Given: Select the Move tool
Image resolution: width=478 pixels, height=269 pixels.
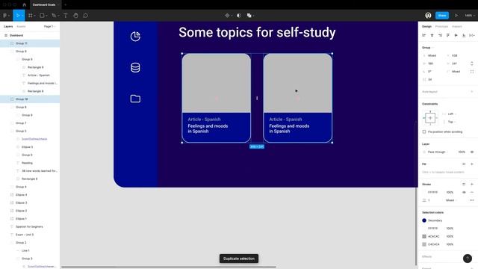Looking at the screenshot, I should point(18,15).
